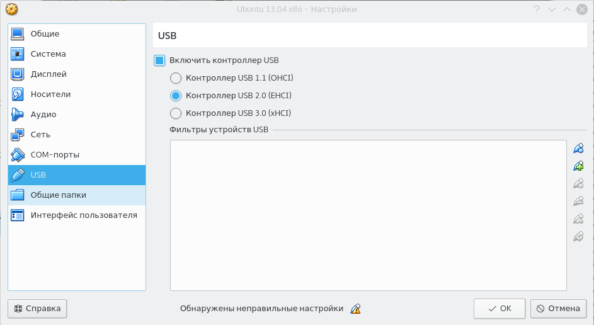The image size is (594, 325).
Task: Click the move USB filter up icon
Action: click(x=578, y=219)
